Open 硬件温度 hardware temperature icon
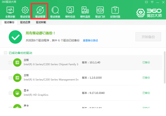Viewport: 166px width, 116px height. [85, 11]
